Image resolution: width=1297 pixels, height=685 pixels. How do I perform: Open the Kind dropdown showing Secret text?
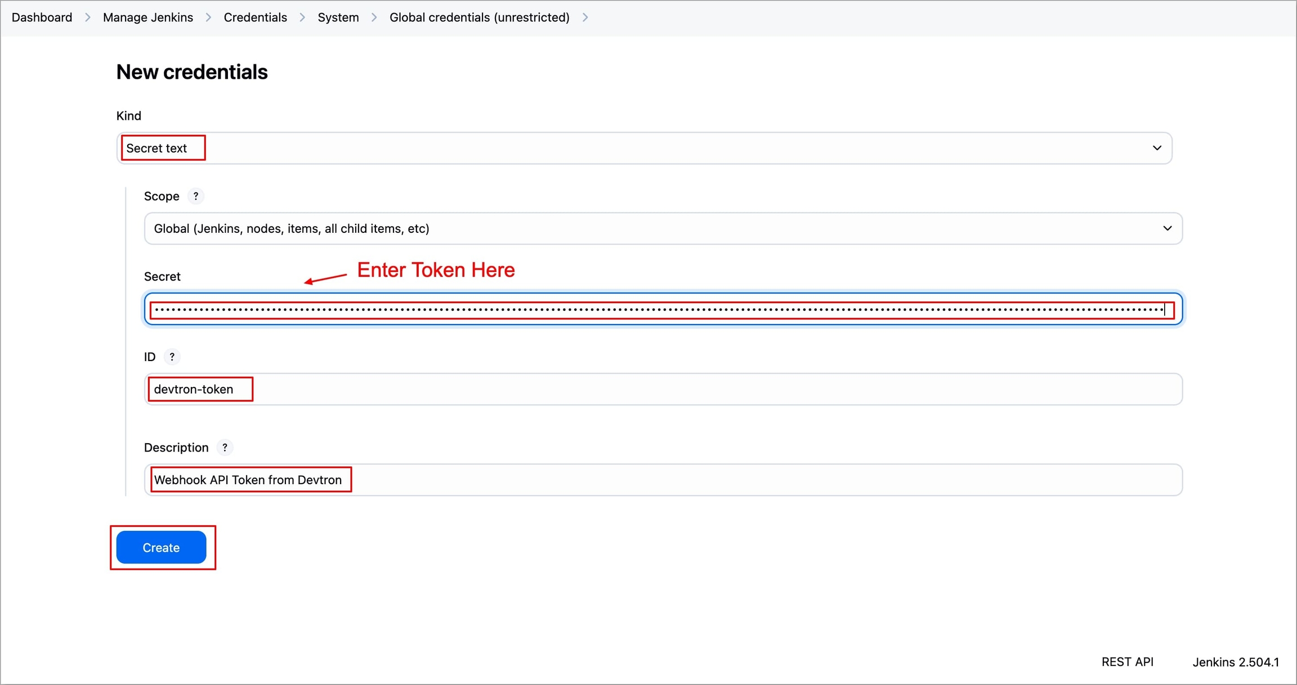(644, 148)
